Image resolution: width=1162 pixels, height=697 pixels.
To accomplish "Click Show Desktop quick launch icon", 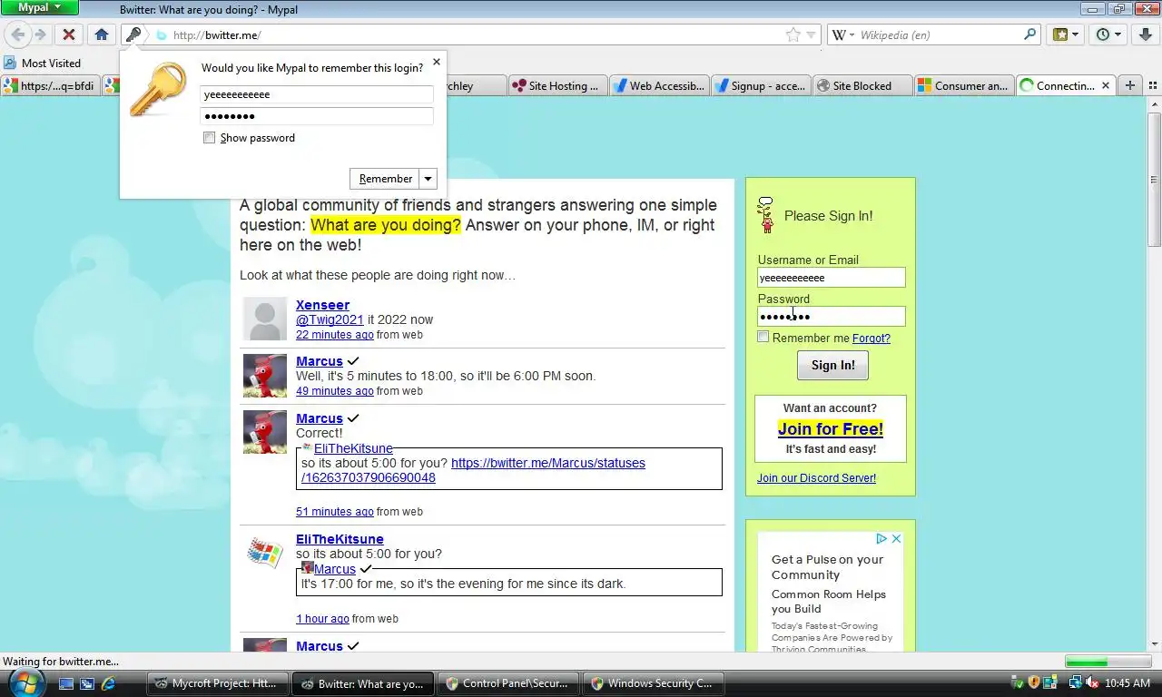I will coord(66,683).
